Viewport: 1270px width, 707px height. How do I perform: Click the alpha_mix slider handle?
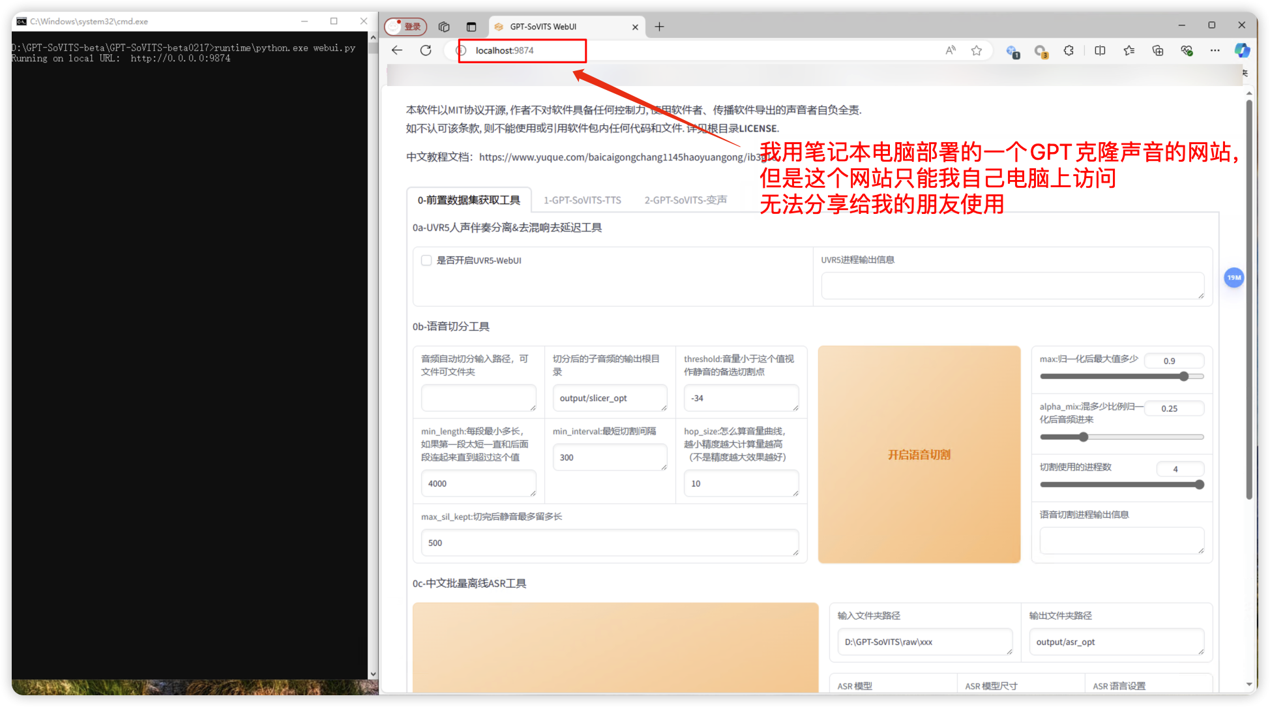pos(1084,437)
